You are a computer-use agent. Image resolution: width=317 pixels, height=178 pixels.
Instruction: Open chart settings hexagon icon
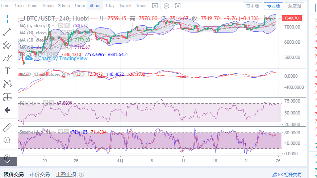point(166,6)
